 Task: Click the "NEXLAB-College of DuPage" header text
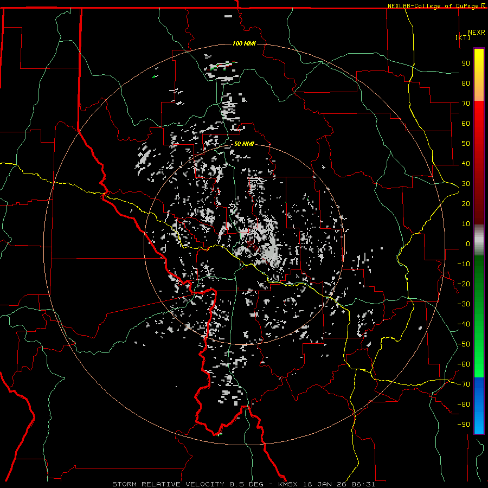click(433, 6)
